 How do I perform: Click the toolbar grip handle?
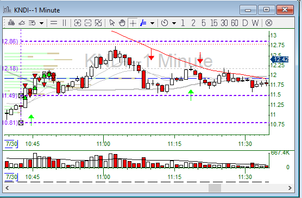pos(5,23)
